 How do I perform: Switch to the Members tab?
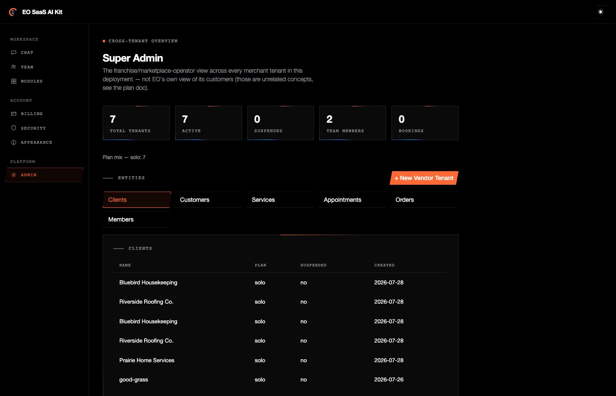point(137,219)
